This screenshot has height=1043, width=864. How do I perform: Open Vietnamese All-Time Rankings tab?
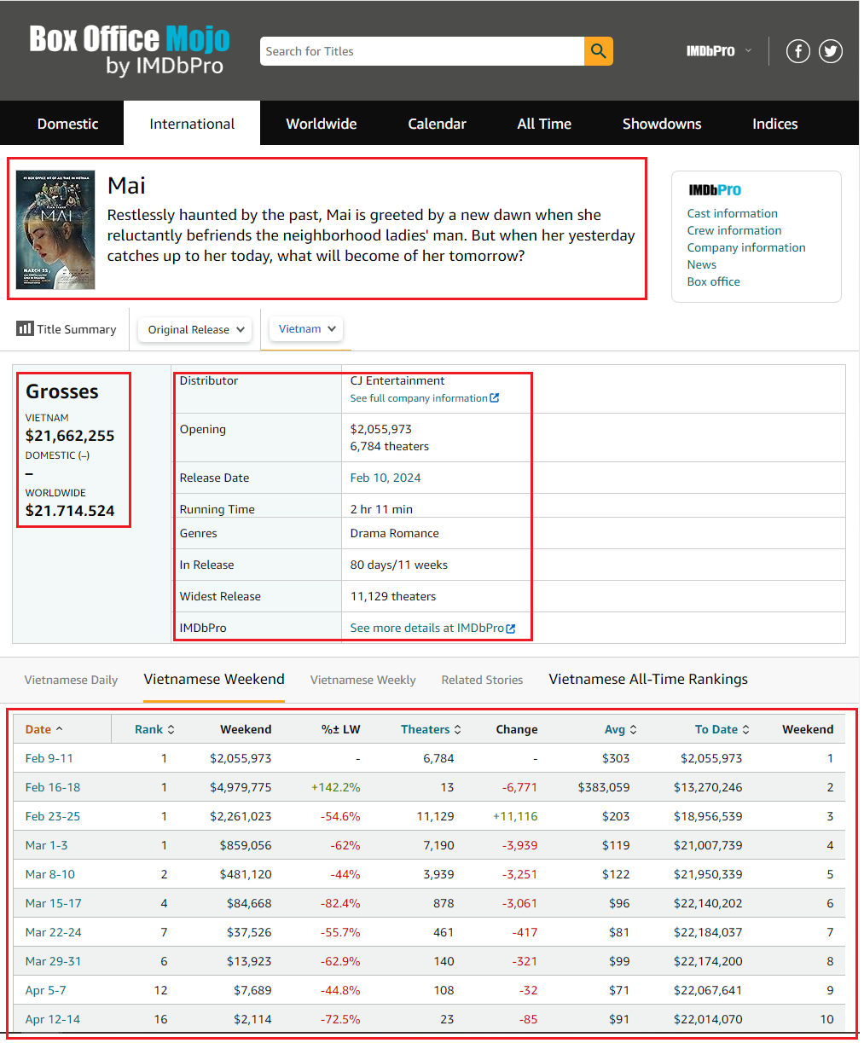(x=648, y=680)
